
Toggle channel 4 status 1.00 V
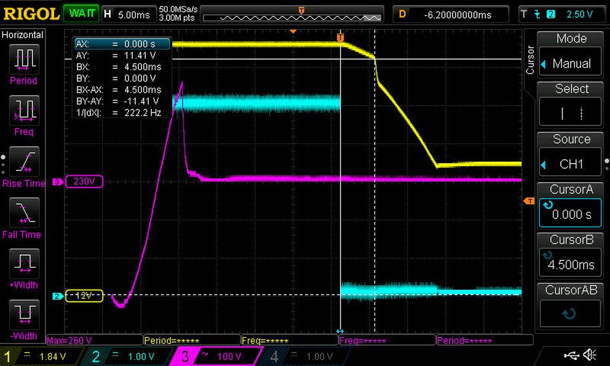[x=303, y=356]
